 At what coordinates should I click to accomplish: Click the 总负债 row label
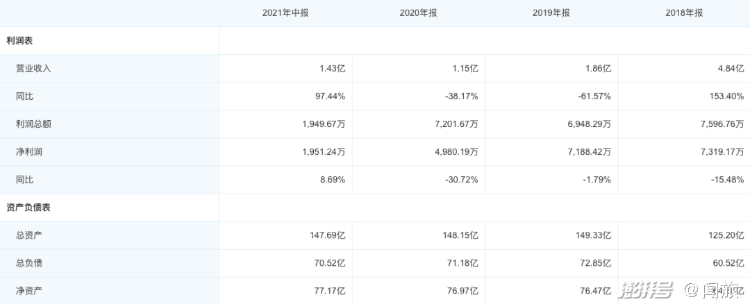point(29,263)
